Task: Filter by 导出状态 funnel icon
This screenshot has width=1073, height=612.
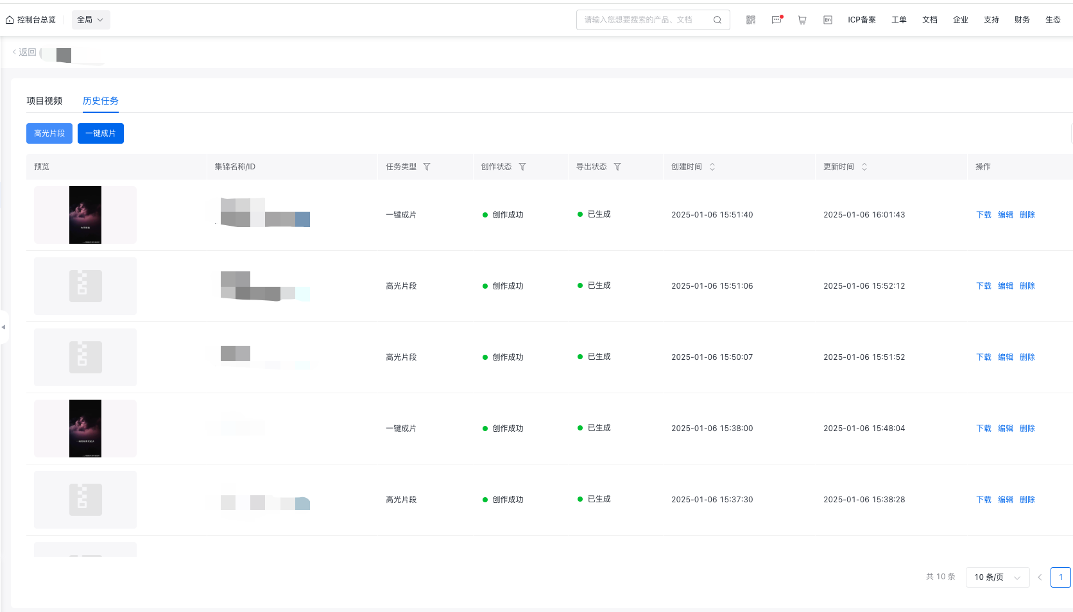Action: tap(617, 167)
